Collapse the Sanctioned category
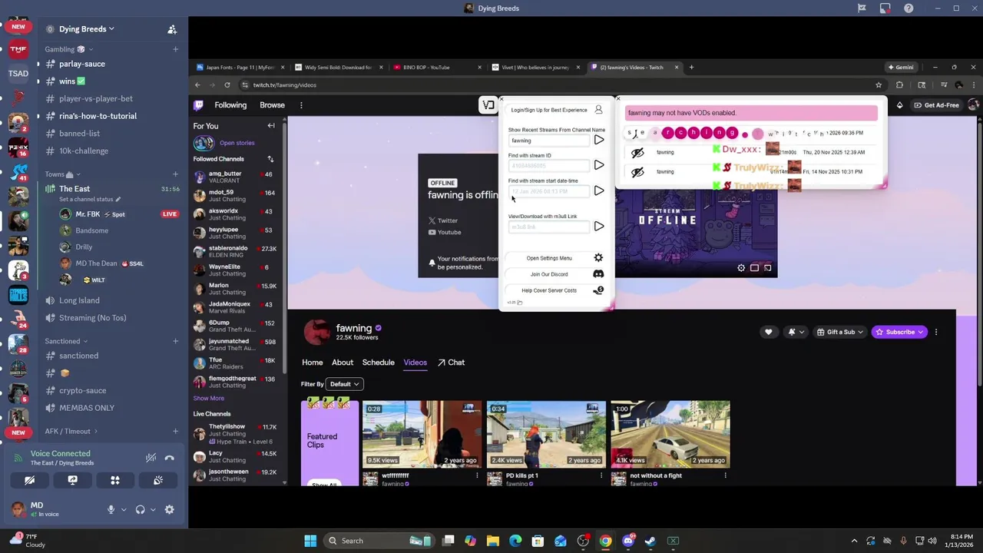 [x=66, y=341]
